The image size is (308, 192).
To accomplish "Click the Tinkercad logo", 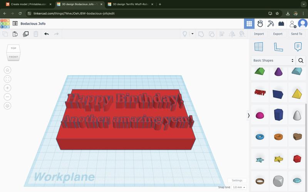I will pos(5,24).
